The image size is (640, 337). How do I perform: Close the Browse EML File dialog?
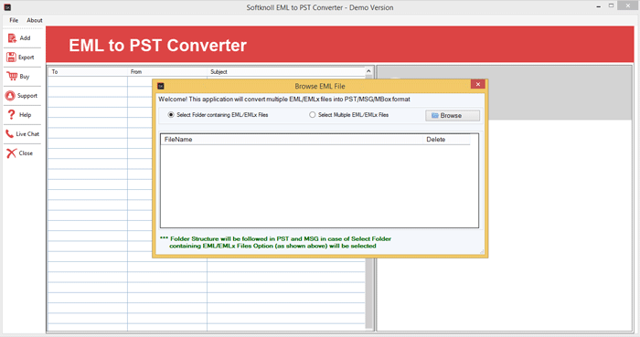(477, 84)
